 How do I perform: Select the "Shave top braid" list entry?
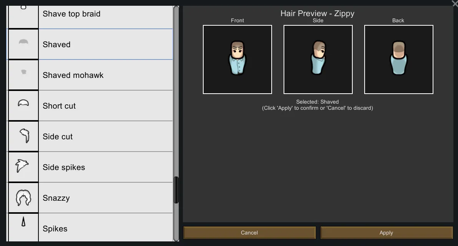coord(71,14)
